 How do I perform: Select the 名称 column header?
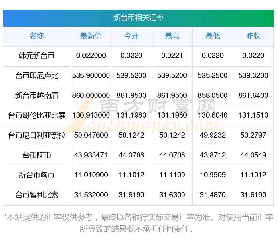click(x=37, y=36)
